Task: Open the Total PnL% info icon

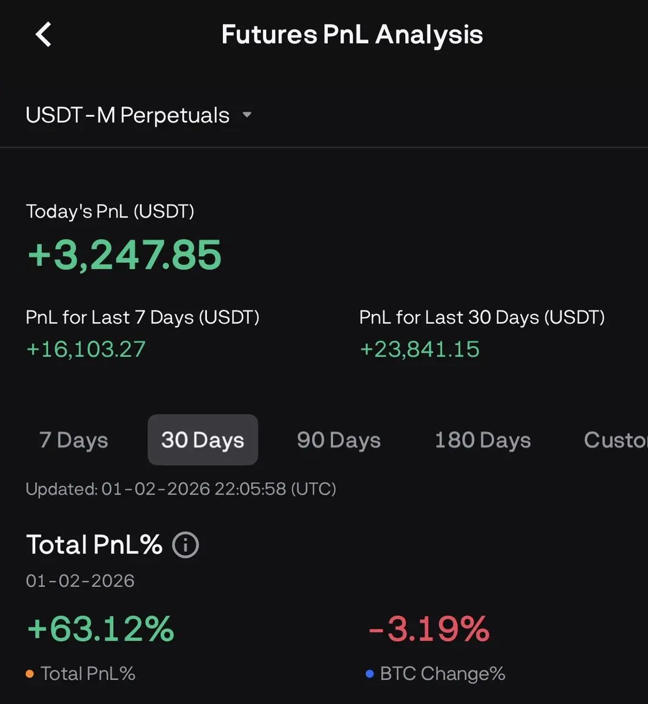Action: [x=185, y=545]
